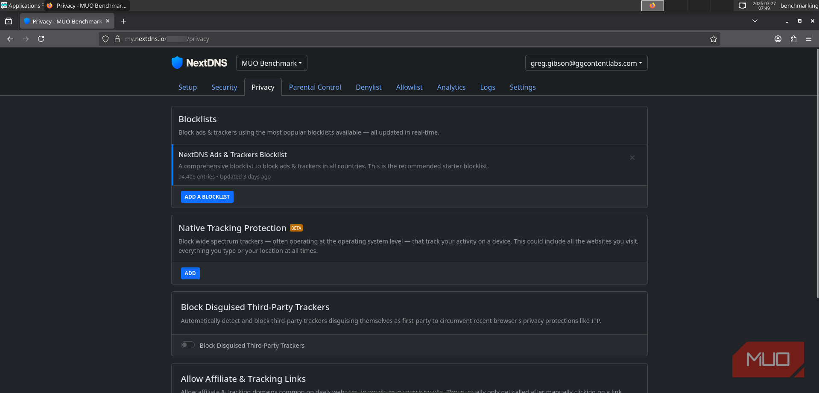Click the ADD A BLOCKLIST button
Screen dimensions: 819x393
(x=207, y=197)
